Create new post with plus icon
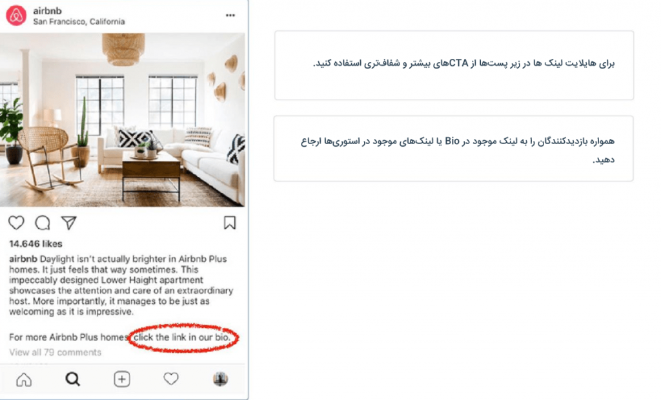The height and width of the screenshot is (400, 661). coord(122,379)
